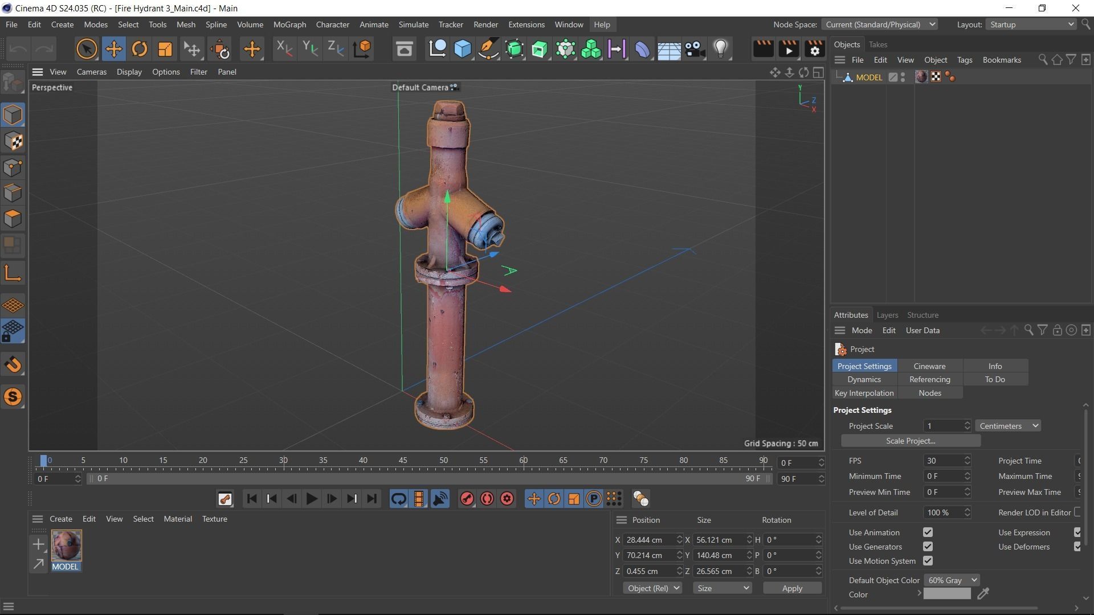
Task: Open the Referencing tab
Action: (929, 379)
